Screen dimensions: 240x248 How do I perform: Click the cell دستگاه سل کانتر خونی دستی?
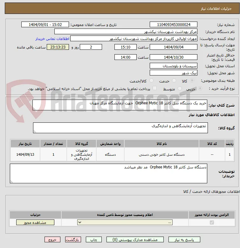[161, 154]
